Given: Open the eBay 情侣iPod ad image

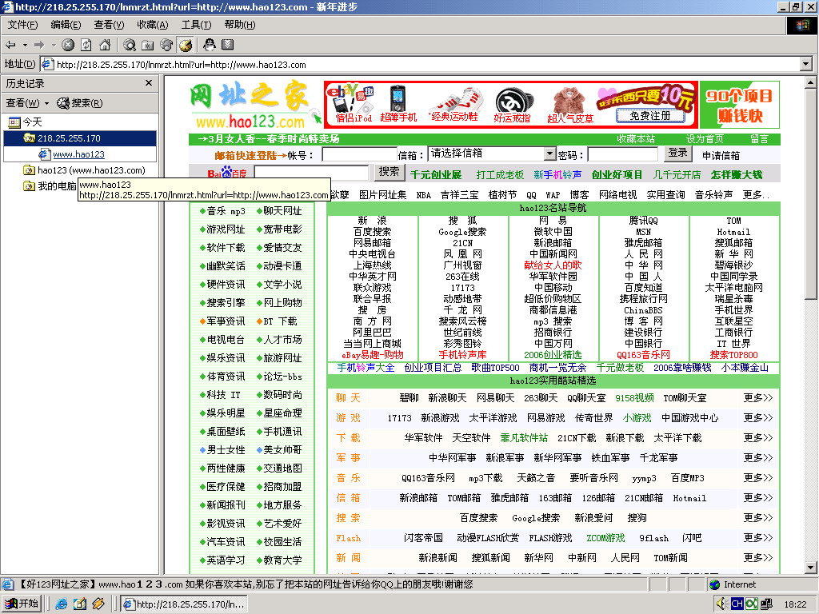Looking at the screenshot, I should [x=352, y=104].
